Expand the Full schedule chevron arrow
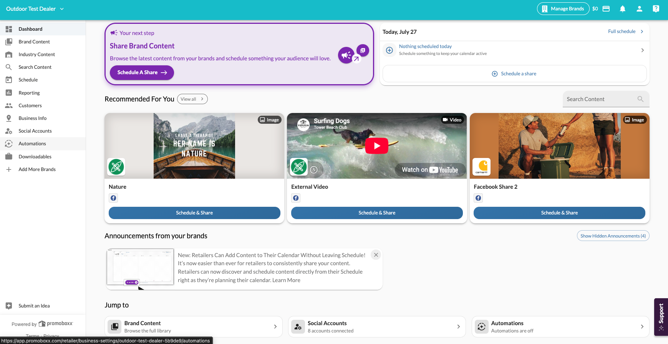The image size is (668, 344). pos(642,32)
